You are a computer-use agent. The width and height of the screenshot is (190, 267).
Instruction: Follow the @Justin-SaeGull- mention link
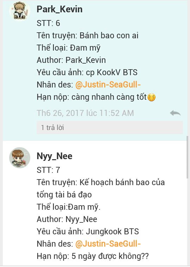pyautogui.click(x=108, y=243)
